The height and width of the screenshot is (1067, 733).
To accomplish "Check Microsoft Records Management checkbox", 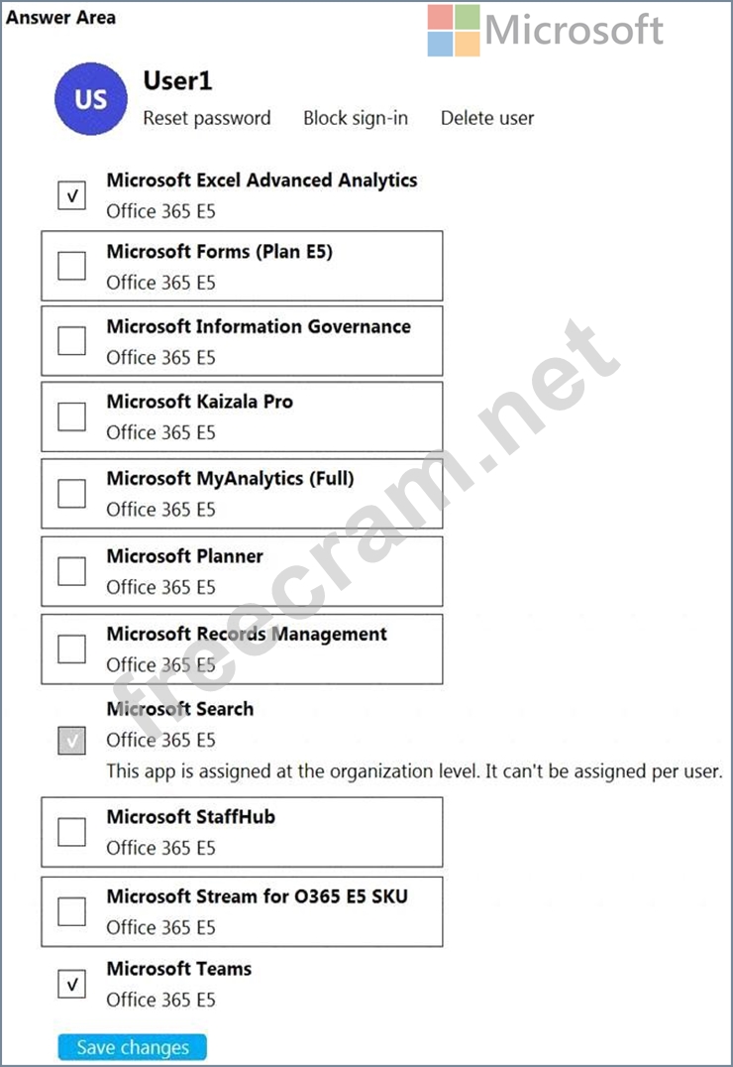I will (x=71, y=649).
